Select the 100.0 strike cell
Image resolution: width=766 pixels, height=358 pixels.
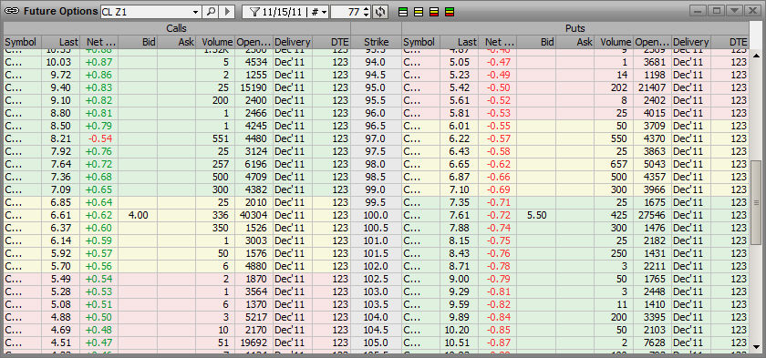(x=376, y=215)
